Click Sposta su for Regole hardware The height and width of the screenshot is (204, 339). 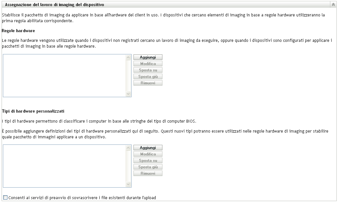(x=148, y=70)
